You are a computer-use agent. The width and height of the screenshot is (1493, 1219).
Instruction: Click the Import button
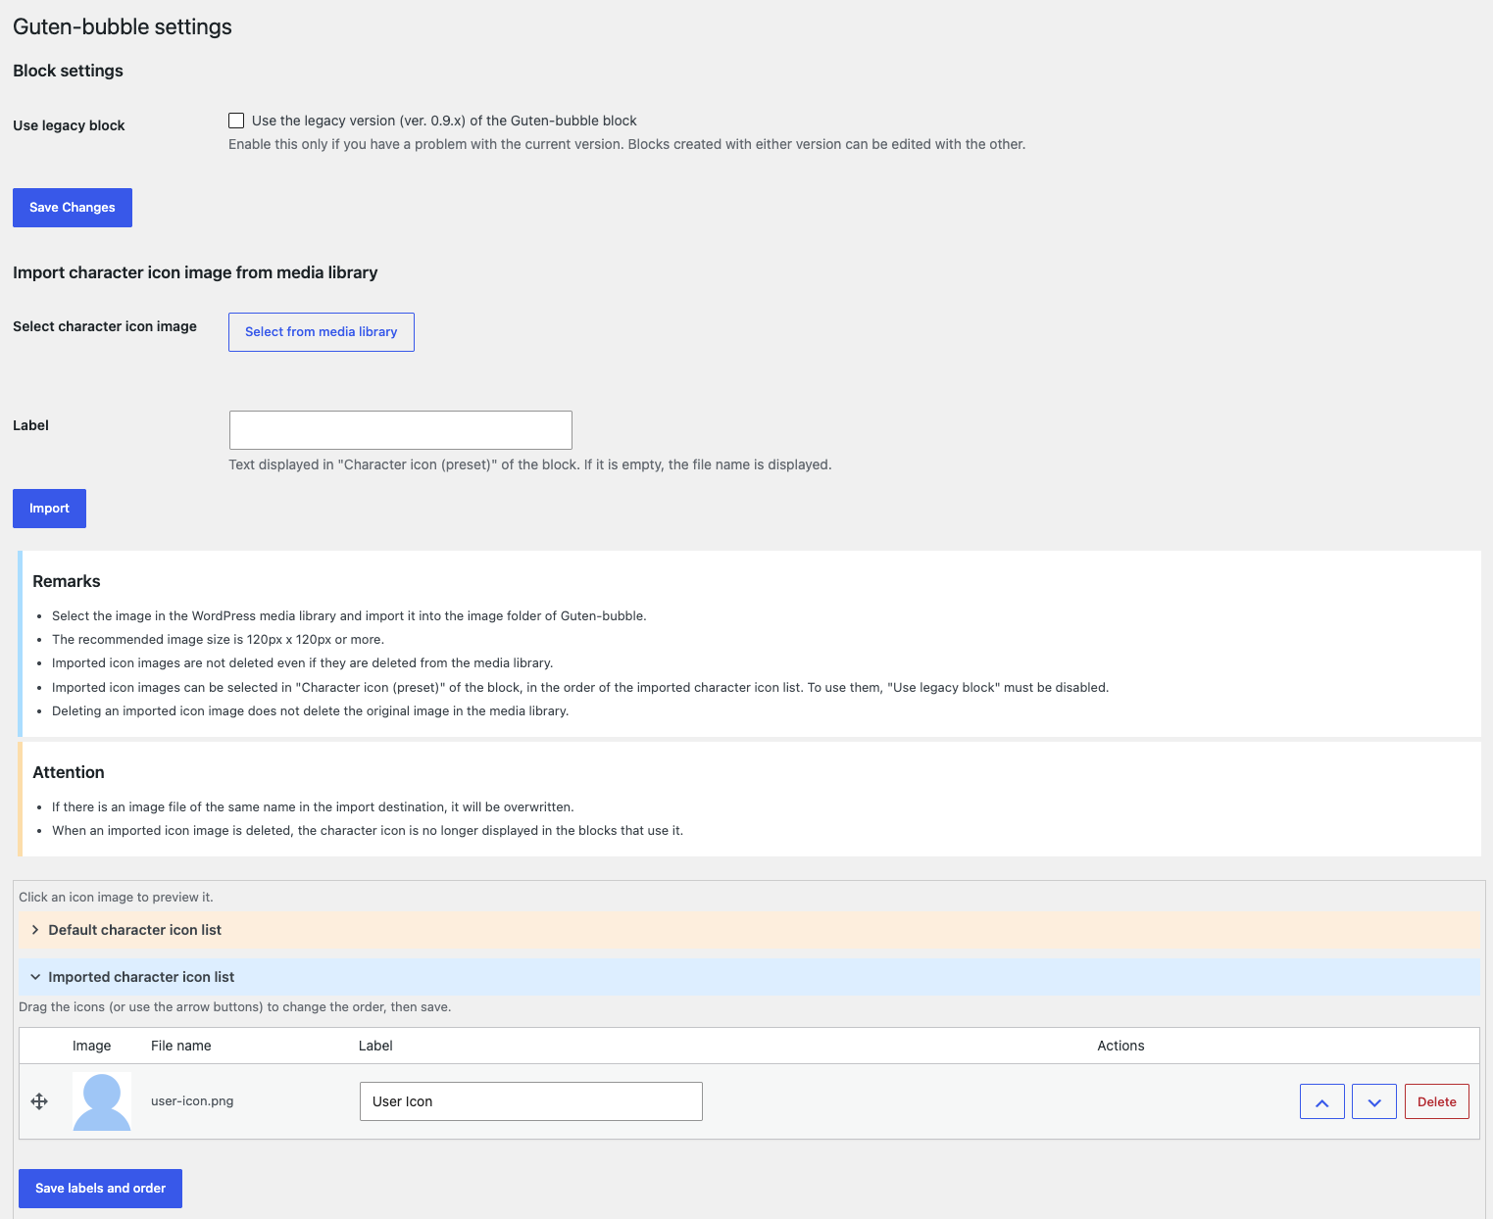point(49,509)
